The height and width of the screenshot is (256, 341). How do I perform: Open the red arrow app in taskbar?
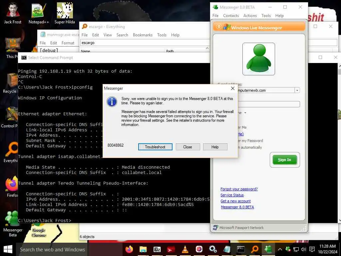[171, 249]
